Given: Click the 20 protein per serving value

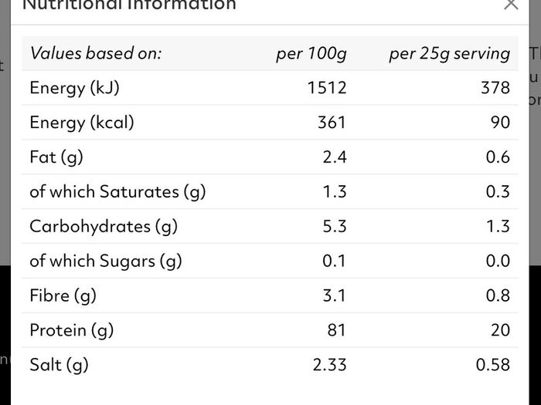Looking at the screenshot, I should point(500,330).
